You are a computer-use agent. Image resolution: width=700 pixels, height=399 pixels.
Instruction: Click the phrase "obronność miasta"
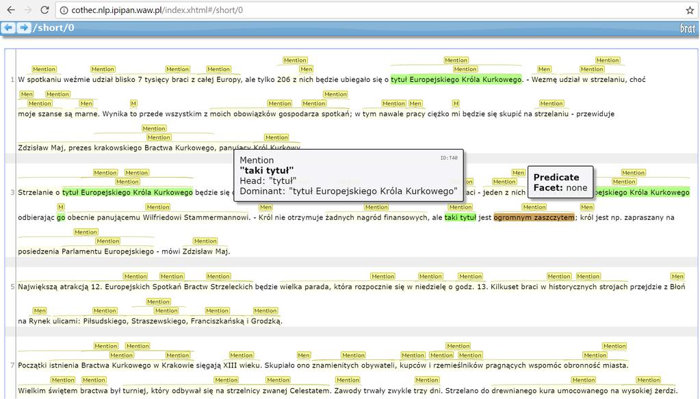[595, 366]
